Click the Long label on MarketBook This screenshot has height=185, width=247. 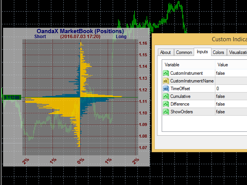click(121, 37)
